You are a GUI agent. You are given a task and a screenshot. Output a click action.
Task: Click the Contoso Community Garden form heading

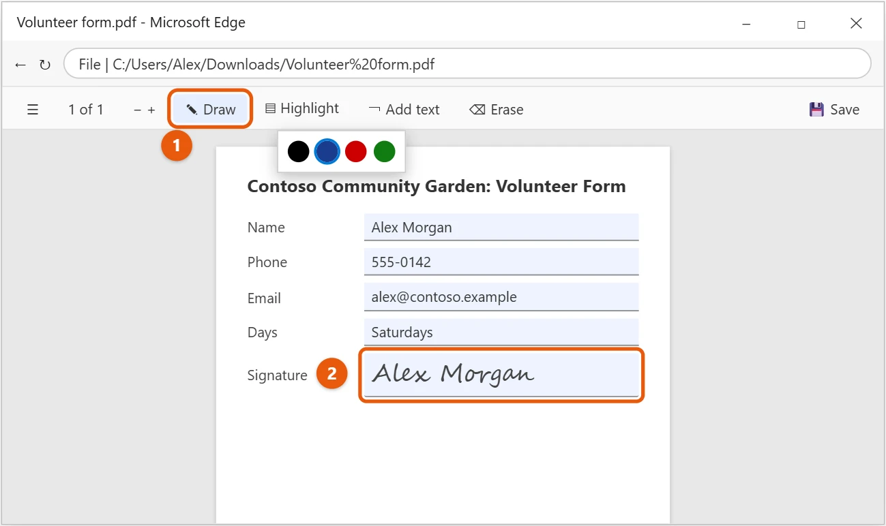click(x=437, y=187)
